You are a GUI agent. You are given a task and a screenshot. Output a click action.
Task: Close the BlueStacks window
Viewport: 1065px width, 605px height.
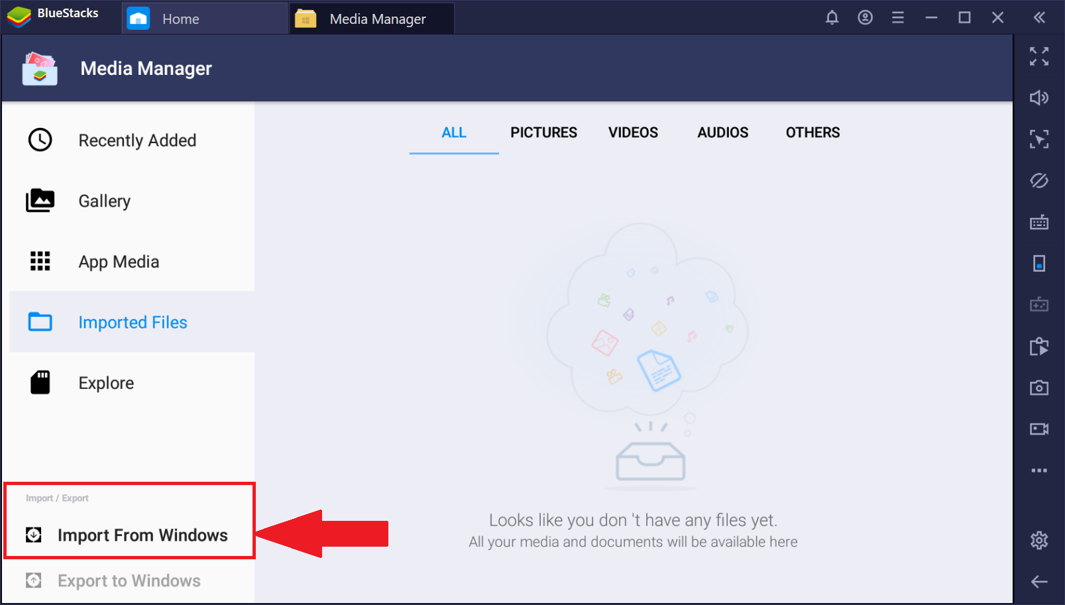(997, 18)
